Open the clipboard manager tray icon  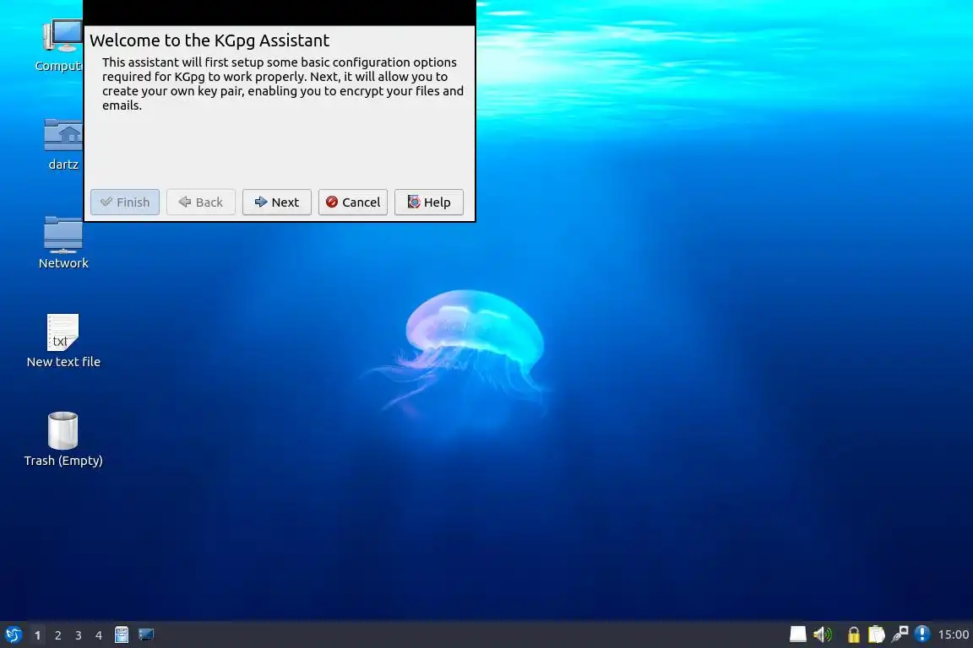(876, 634)
